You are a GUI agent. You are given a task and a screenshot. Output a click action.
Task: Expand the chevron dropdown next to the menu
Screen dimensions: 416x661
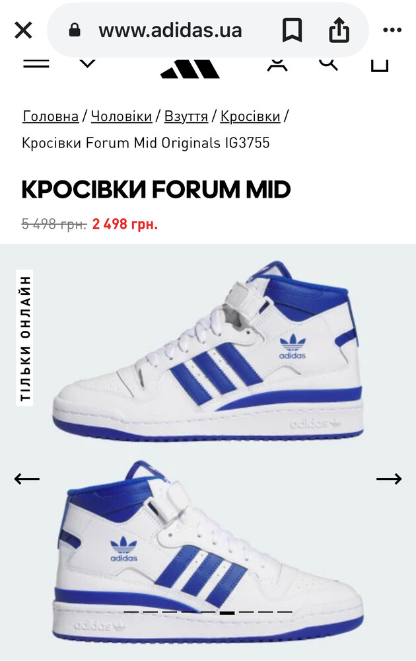pyautogui.click(x=88, y=63)
